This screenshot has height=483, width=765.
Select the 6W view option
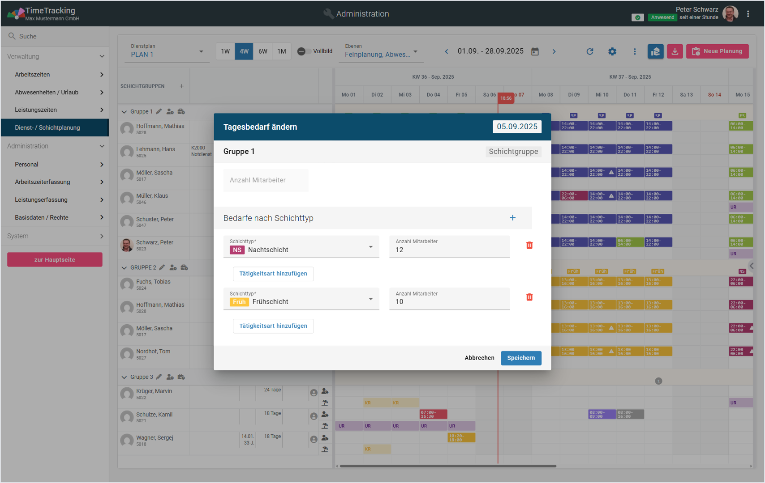(x=262, y=51)
